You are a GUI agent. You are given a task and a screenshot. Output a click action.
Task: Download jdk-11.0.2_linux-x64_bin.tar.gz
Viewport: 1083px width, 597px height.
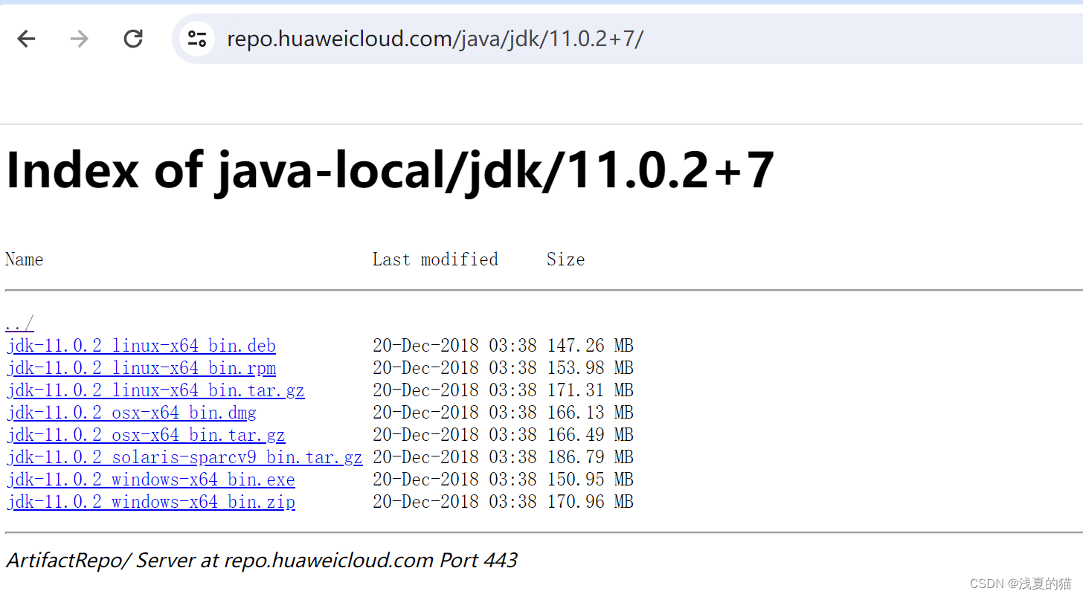(x=155, y=390)
